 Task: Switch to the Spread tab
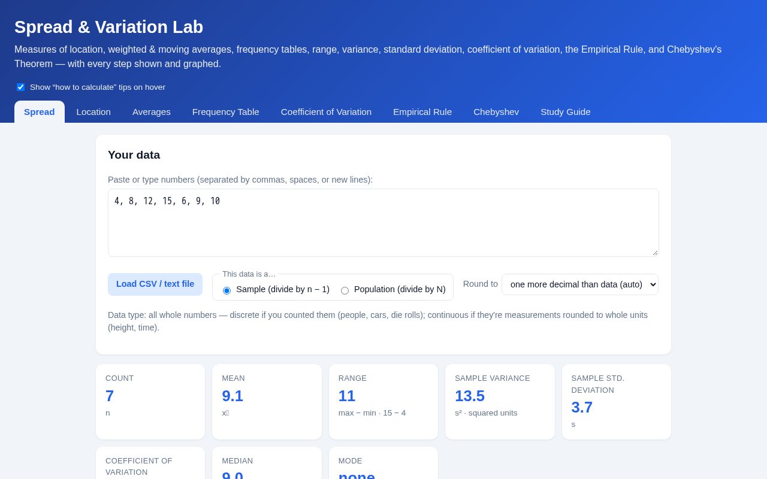click(40, 112)
